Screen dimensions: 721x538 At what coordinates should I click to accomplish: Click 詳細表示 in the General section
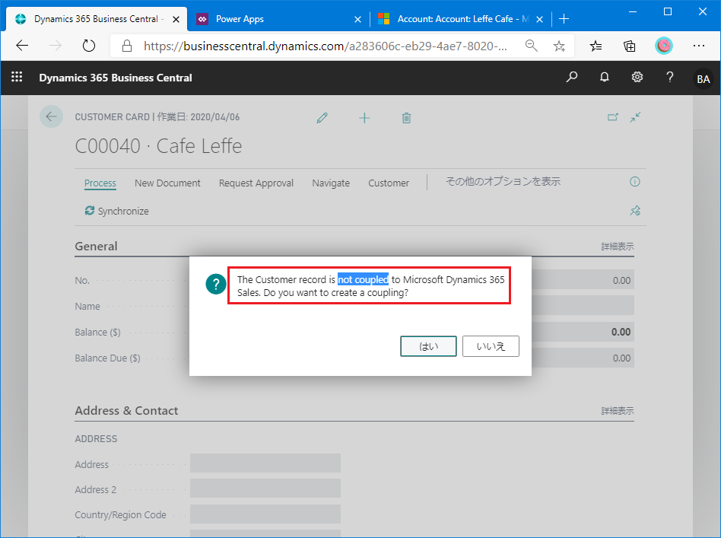[x=617, y=247]
